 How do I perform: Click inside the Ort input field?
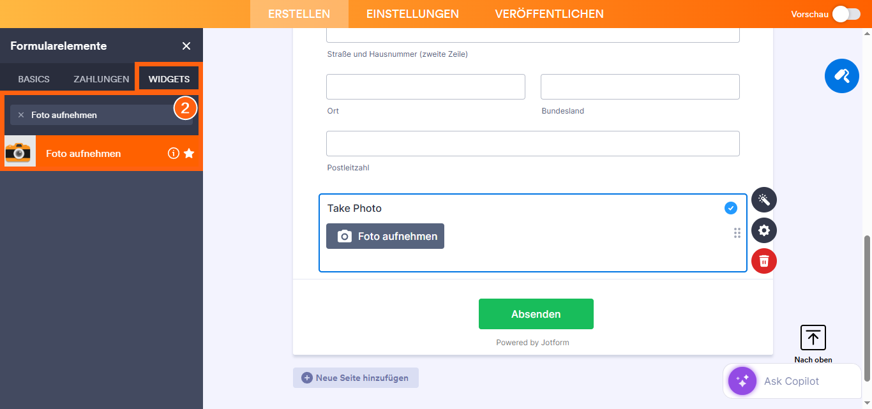click(425, 86)
